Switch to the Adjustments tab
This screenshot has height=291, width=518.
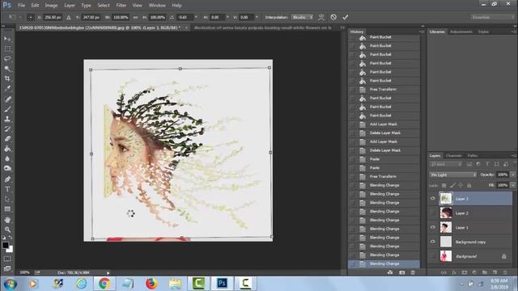coord(461,32)
